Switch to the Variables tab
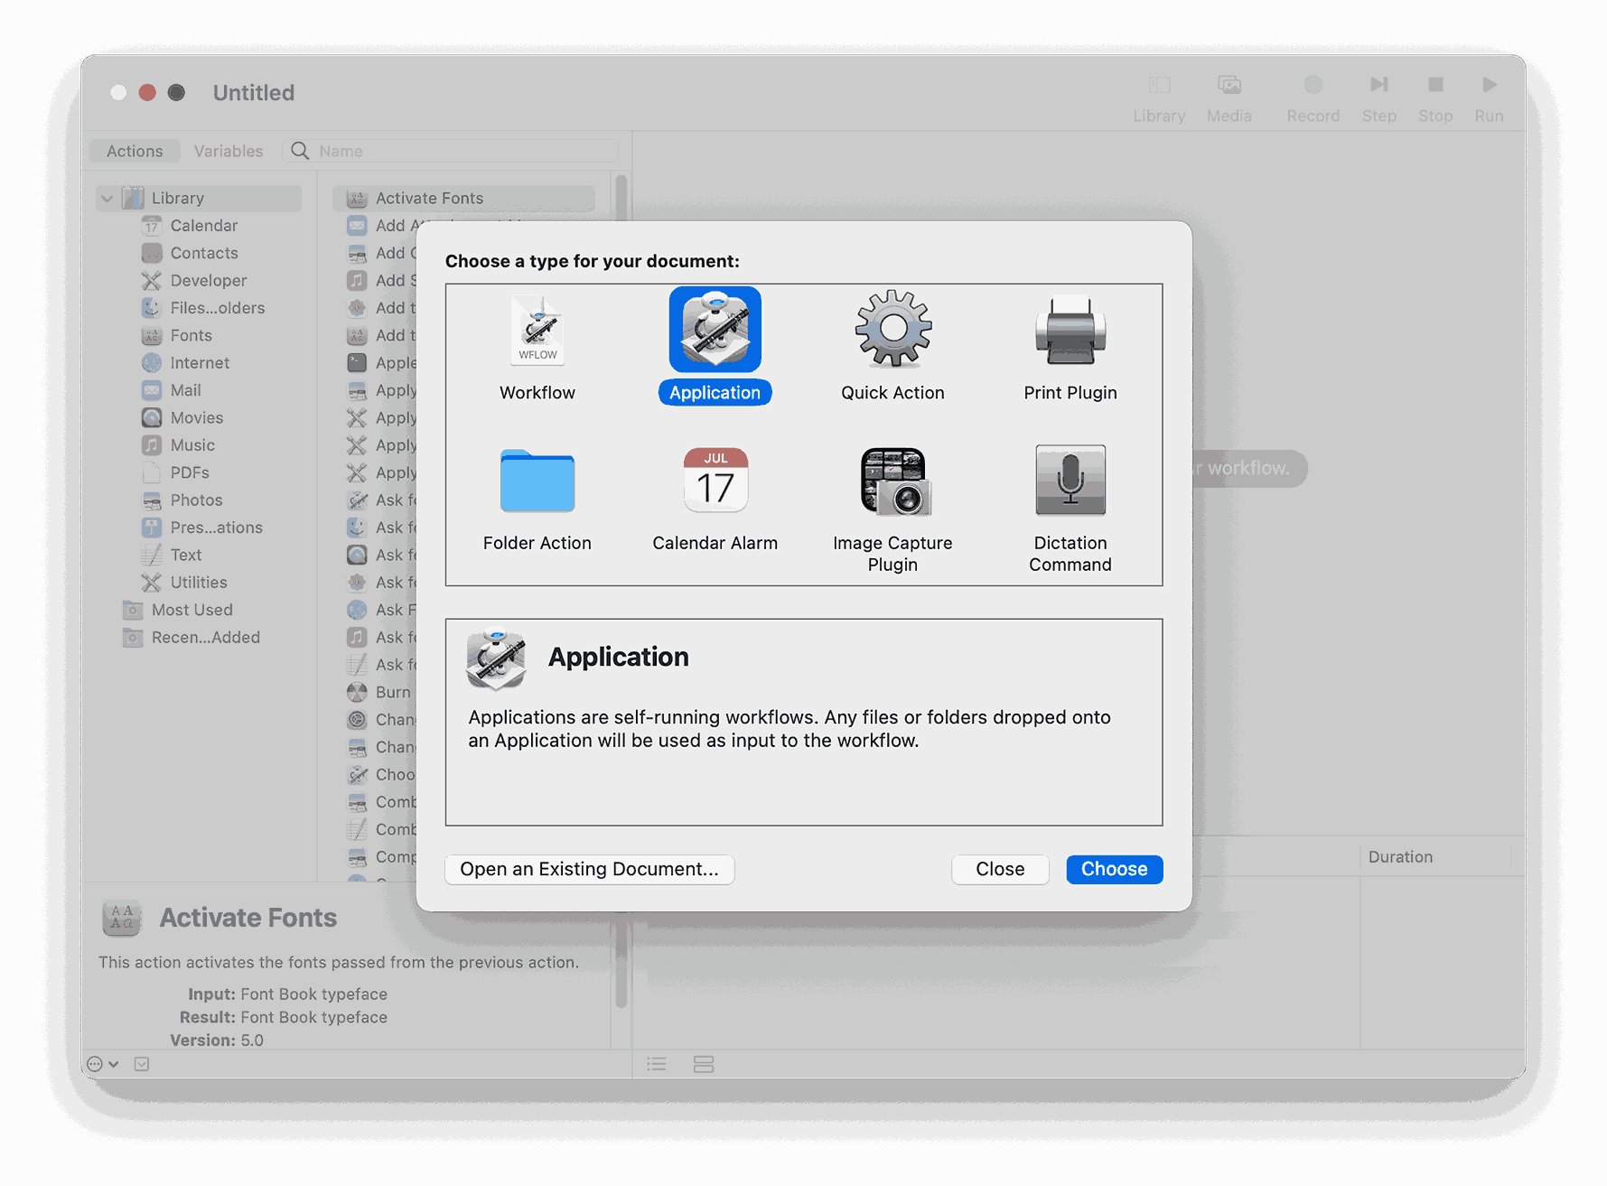 pyautogui.click(x=229, y=151)
